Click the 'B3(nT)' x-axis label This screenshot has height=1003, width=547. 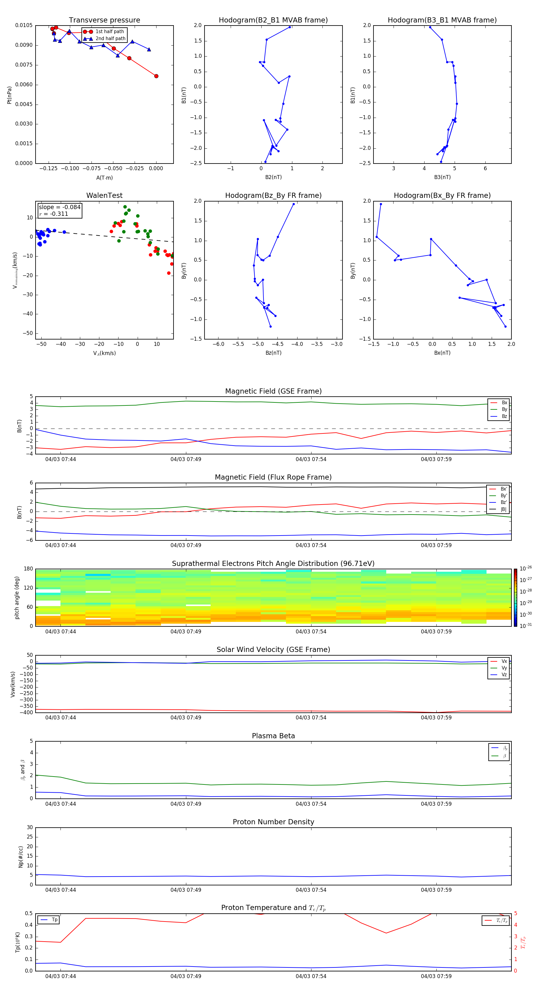[442, 177]
